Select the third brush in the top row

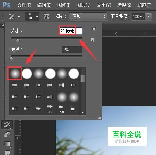pyautogui.click(x=38, y=73)
